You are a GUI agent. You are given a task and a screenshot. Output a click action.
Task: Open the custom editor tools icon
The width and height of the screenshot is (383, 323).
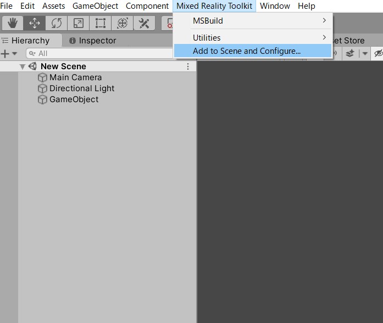click(144, 23)
